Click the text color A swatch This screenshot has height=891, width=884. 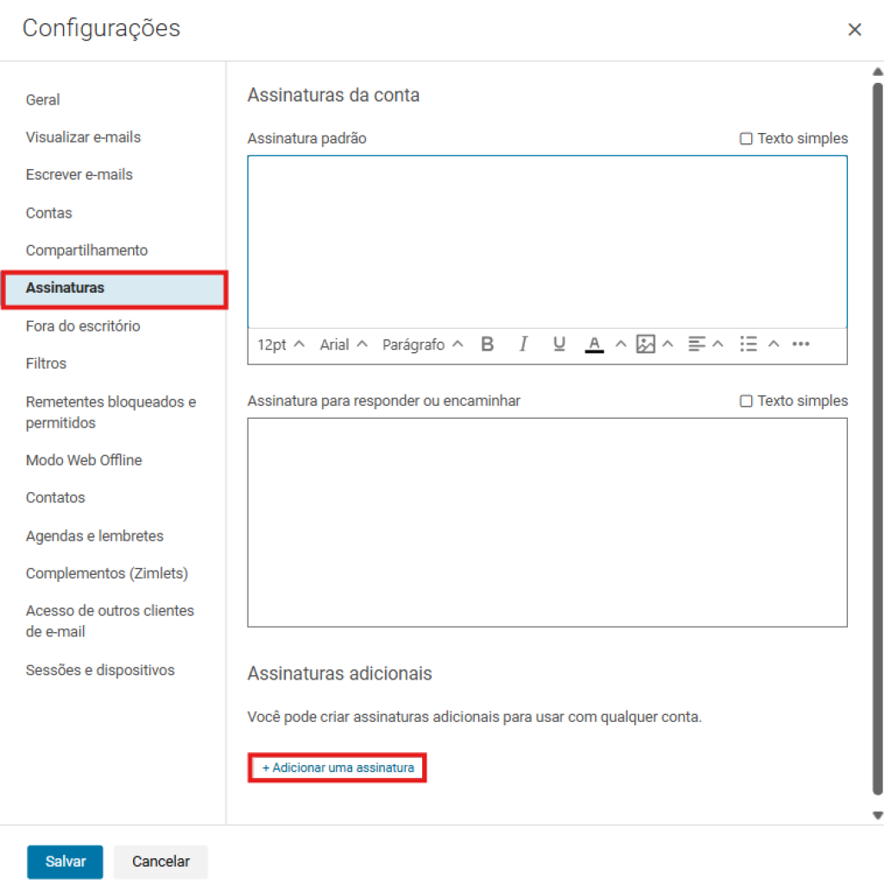[x=594, y=344]
